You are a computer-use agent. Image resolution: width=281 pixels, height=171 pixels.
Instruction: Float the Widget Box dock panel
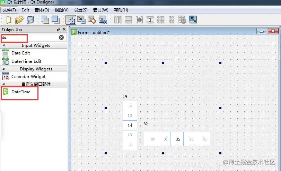[x=59, y=29]
